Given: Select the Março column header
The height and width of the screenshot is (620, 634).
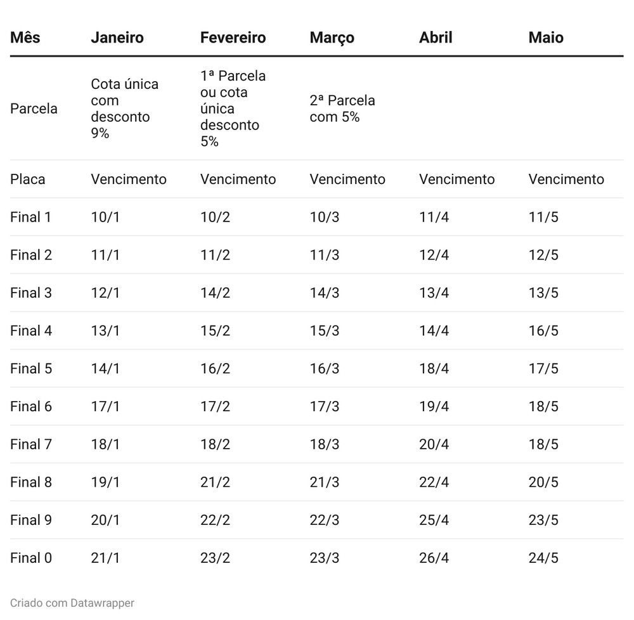Looking at the screenshot, I should coord(332,37).
